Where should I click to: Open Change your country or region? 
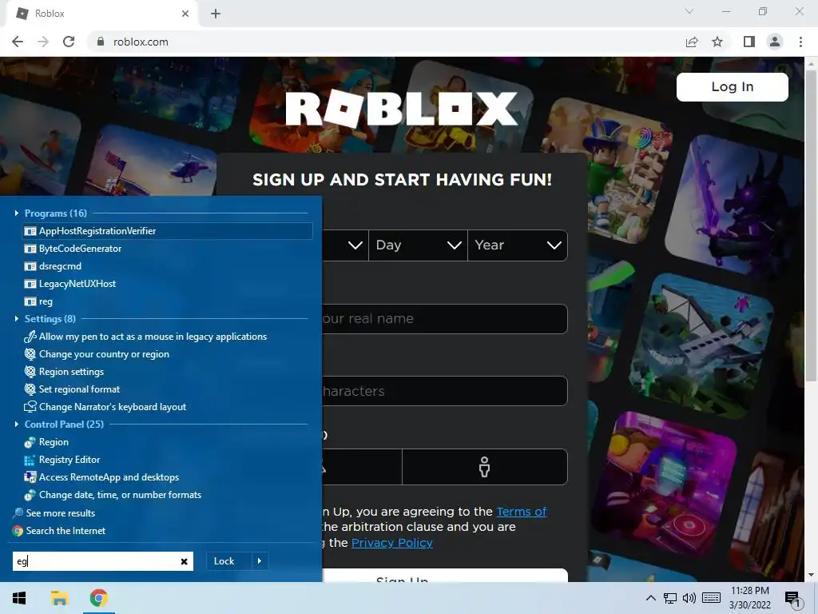(x=168, y=354)
